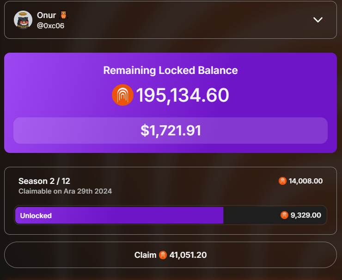Screen dimensions: 342x280
Task: Click the 195,134.60 locked balance amount
Action: coord(183,95)
